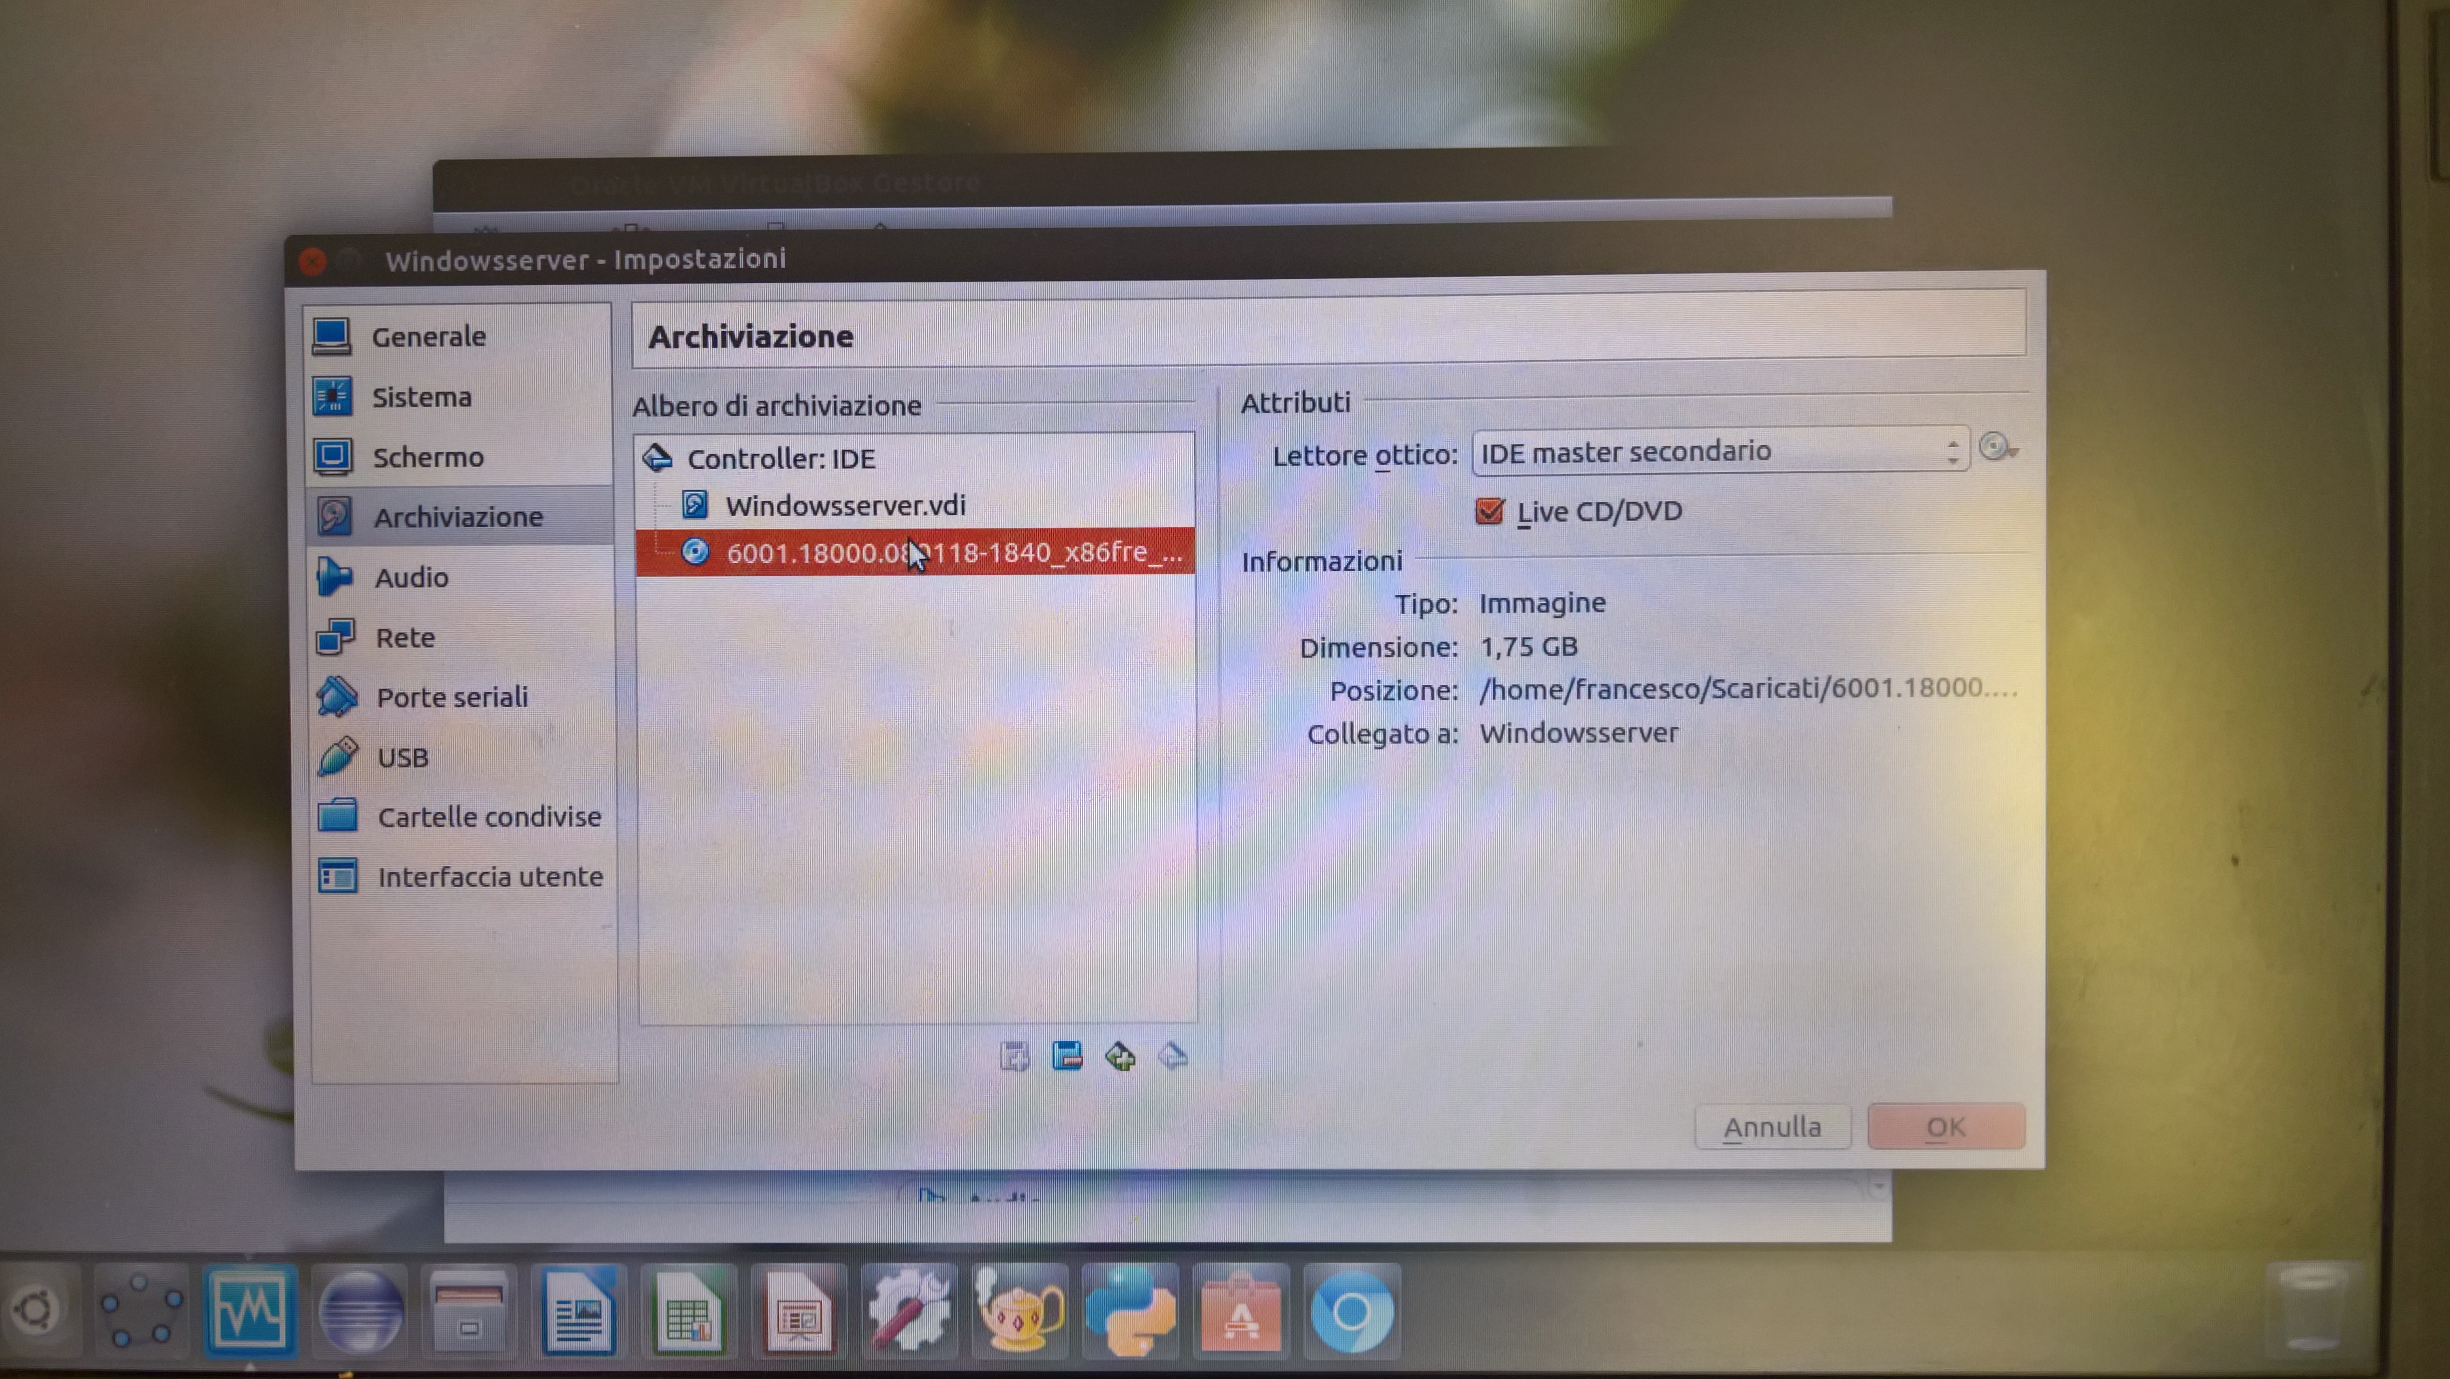Click the /home/francesco/Scaricati path value
Viewport: 2450px width, 1379px height.
coord(1748,689)
